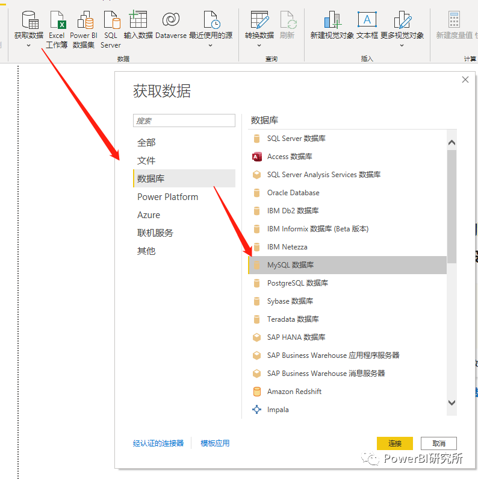Click the 取消 button

click(439, 443)
